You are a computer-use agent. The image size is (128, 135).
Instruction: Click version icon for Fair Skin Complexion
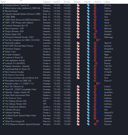(97, 40)
